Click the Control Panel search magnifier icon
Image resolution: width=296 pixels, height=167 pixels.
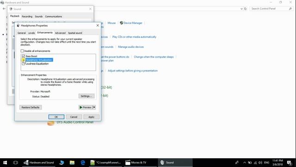coord(290,9)
